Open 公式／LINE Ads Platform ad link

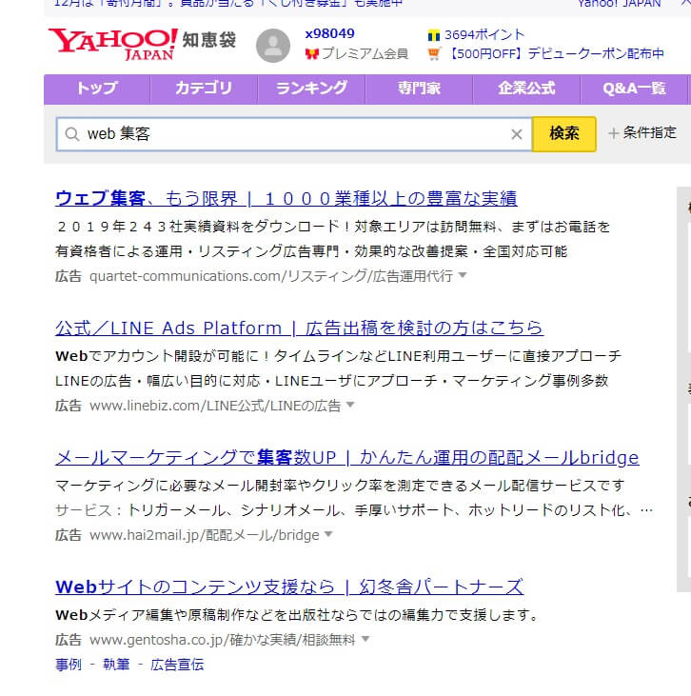[299, 328]
